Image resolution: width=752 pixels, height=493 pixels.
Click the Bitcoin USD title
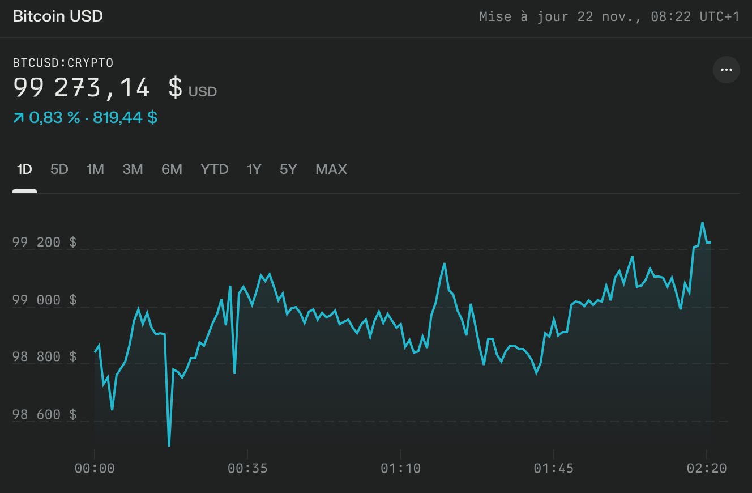click(58, 16)
